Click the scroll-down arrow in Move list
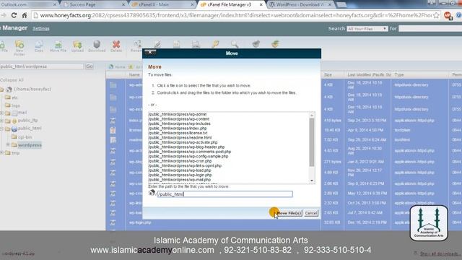The width and height of the screenshot is (462, 260). point(312,181)
